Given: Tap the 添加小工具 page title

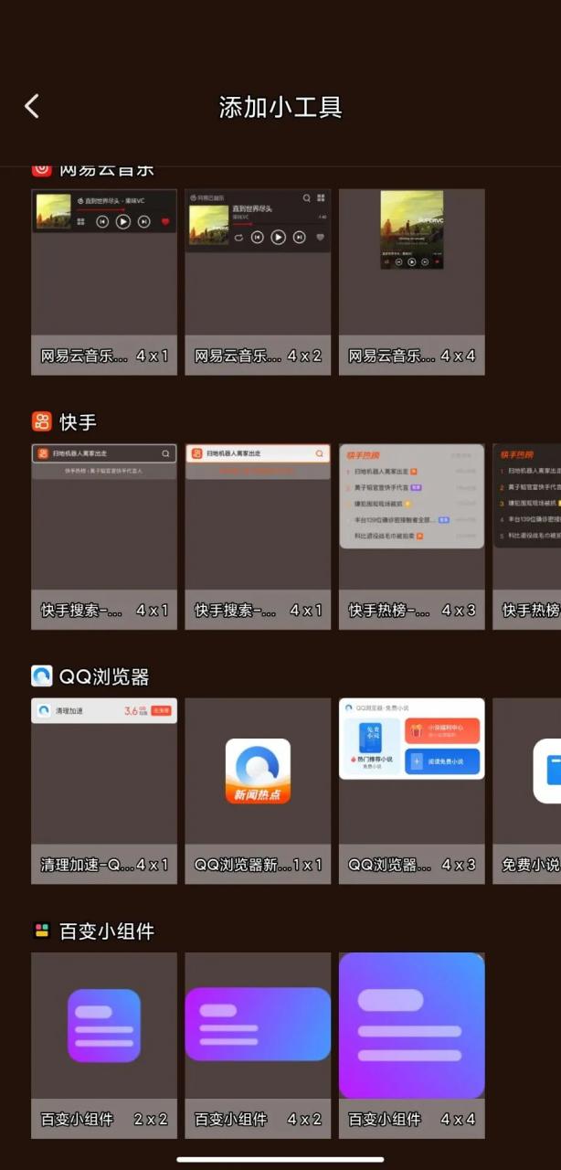Looking at the screenshot, I should tap(280, 107).
